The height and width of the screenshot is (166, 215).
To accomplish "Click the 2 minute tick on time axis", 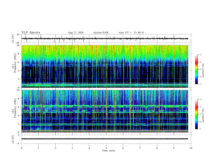I will (55, 148).
